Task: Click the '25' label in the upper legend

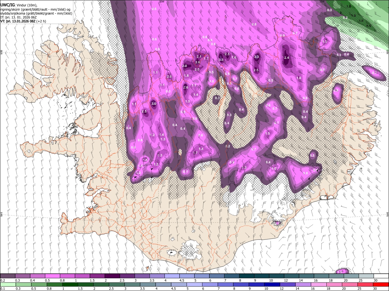Action: click(x=360, y=280)
